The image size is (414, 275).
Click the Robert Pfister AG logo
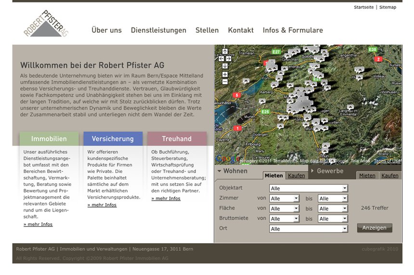click(x=46, y=24)
